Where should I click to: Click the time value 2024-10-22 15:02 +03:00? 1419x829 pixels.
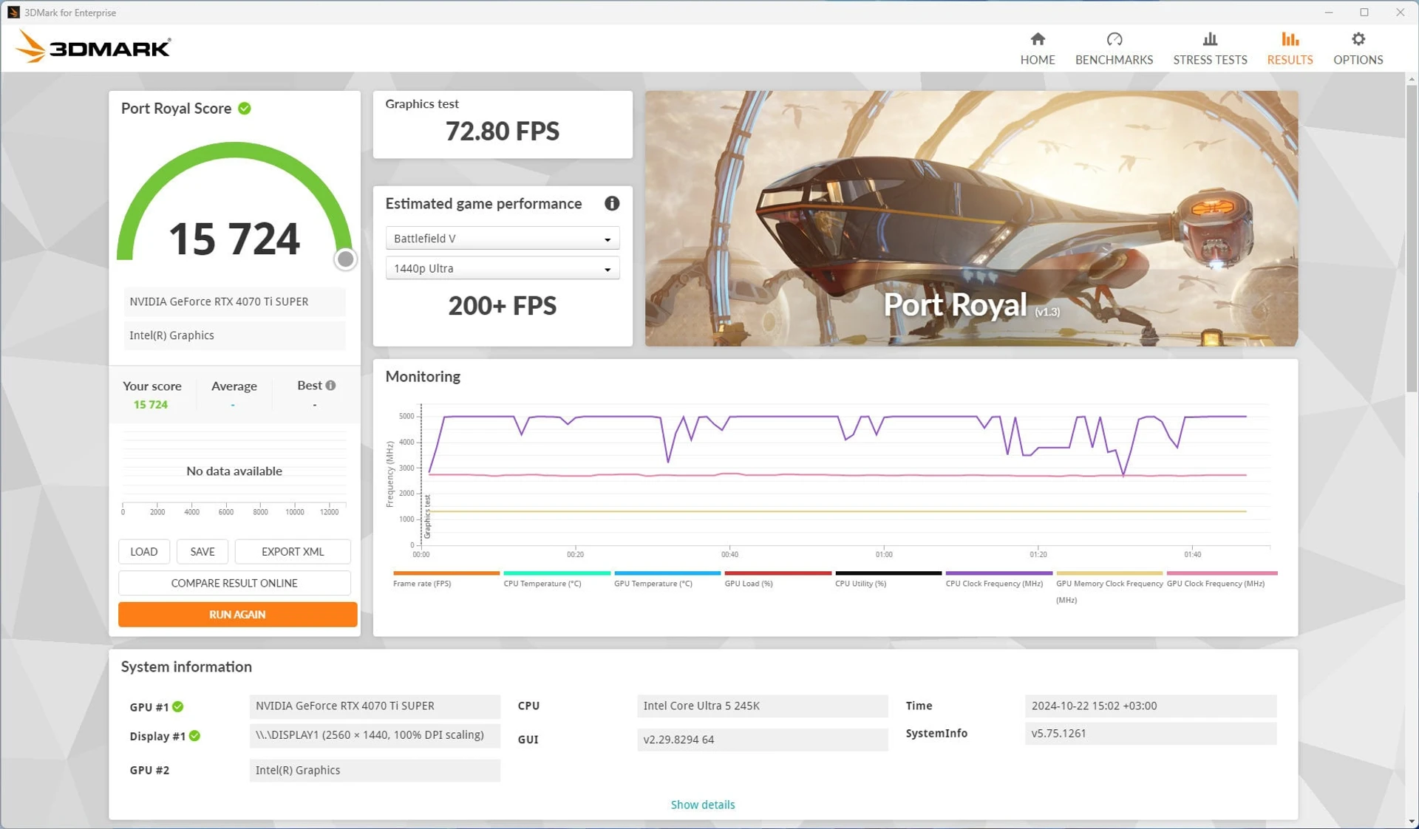click(x=1150, y=706)
